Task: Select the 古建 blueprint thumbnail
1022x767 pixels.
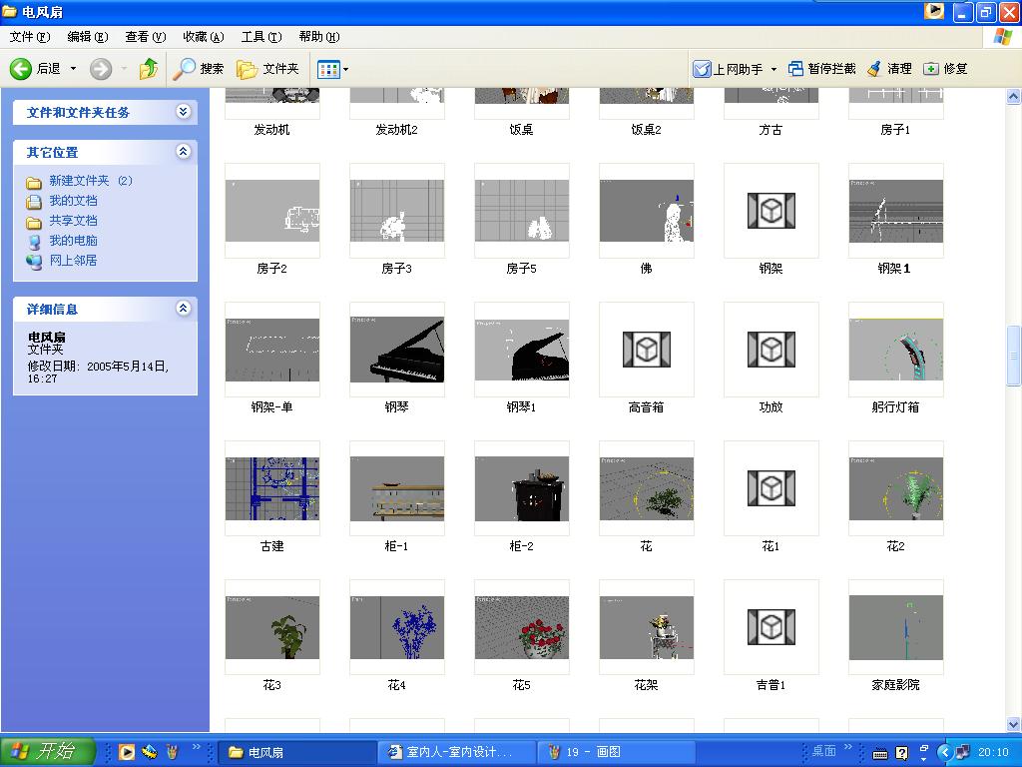Action: coord(272,488)
